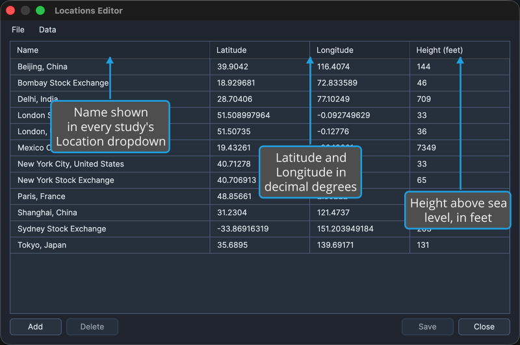Open the File menu
This screenshot has width=520, height=345.
pyautogui.click(x=18, y=30)
